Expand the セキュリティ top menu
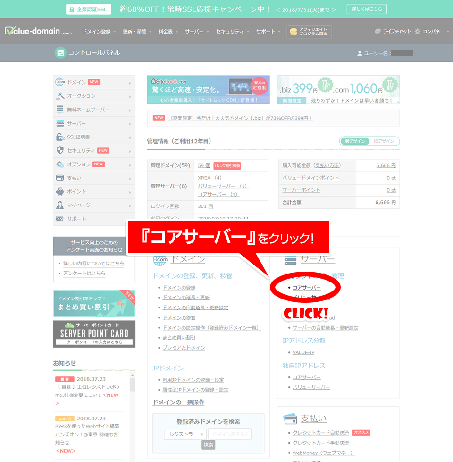The image size is (453, 462). pyautogui.click(x=232, y=32)
